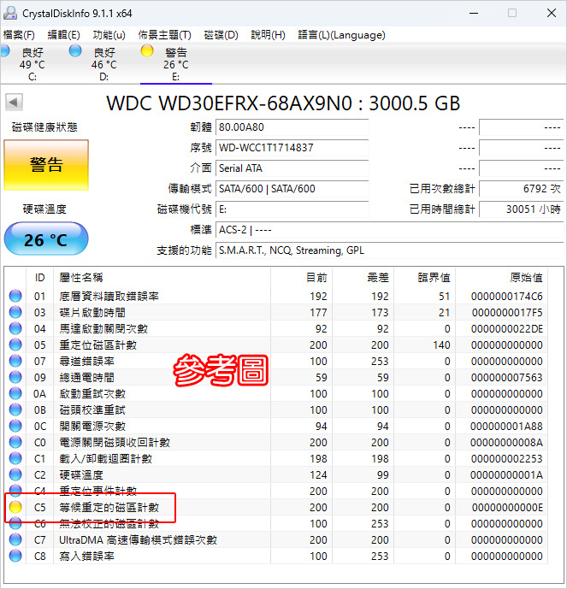Select the row 寫入錯誤率
This screenshot has height=589, width=567.
click(276, 556)
